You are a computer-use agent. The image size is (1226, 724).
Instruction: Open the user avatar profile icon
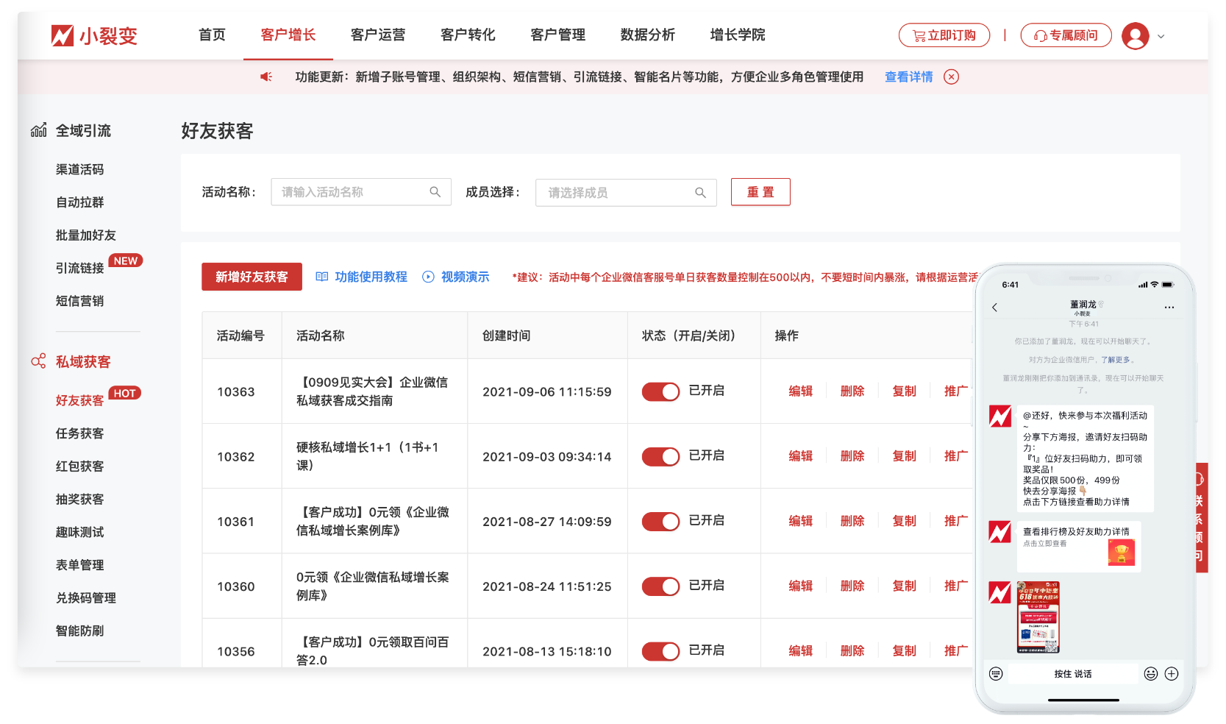(1135, 35)
